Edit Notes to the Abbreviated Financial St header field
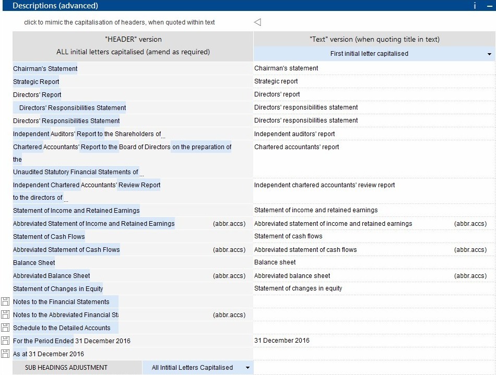This screenshot has width=496, height=375. pos(65,314)
